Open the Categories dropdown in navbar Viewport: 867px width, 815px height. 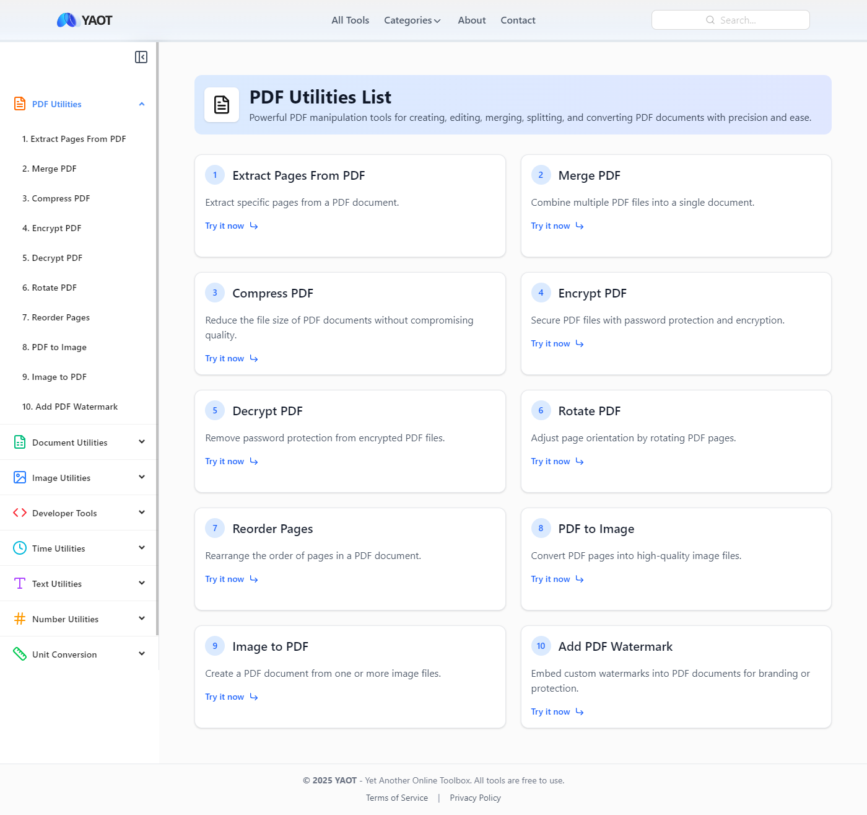click(412, 20)
